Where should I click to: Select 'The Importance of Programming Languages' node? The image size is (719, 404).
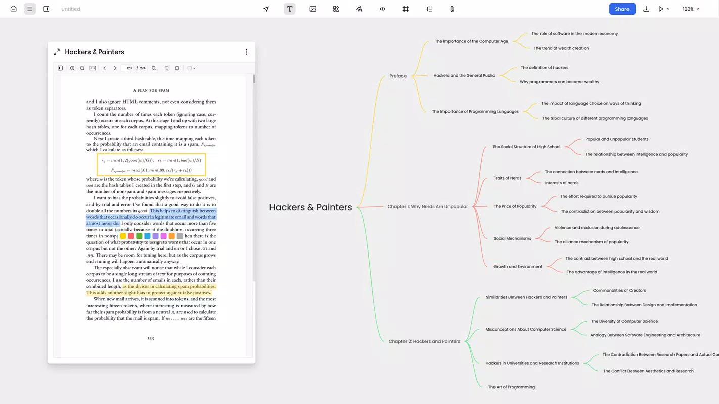[475, 111]
